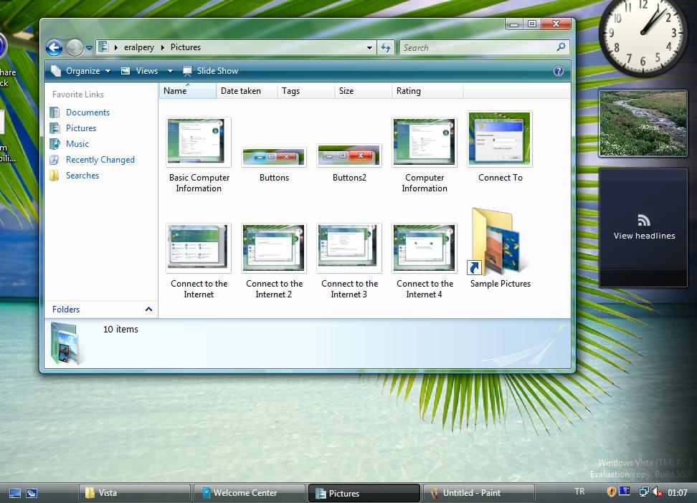Click the back navigation arrow button
This screenshot has width=697, height=503.
pos(54,47)
